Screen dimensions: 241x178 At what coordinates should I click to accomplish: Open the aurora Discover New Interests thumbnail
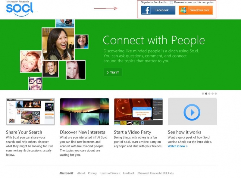pyautogui.click(x=84, y=112)
